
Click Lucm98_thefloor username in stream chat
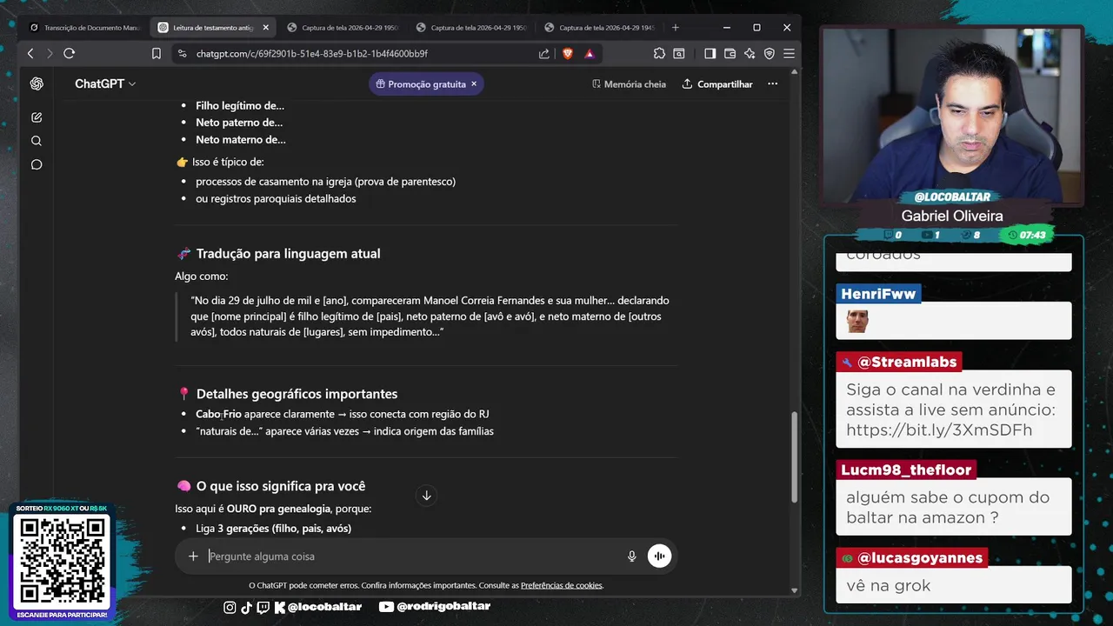click(906, 469)
